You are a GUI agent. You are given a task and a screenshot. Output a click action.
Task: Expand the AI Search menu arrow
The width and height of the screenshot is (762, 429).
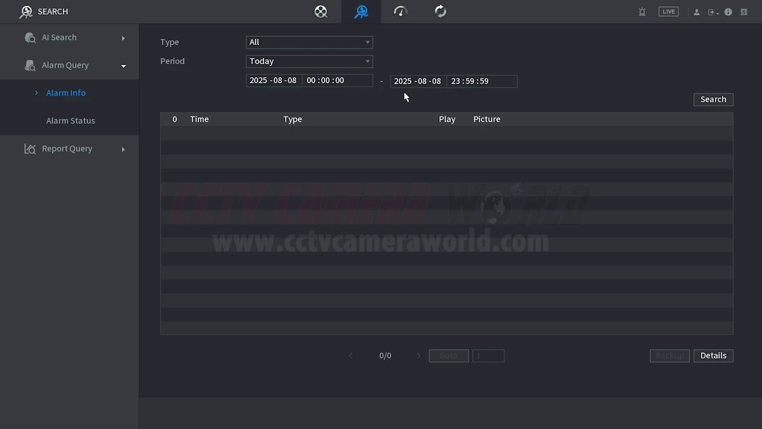[x=123, y=38]
